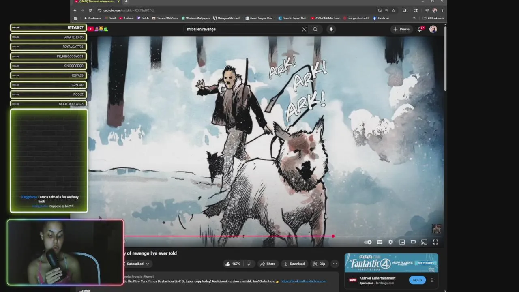Image resolution: width=519 pixels, height=292 pixels.
Task: Open site info icon beside URL
Action: (x=99, y=10)
